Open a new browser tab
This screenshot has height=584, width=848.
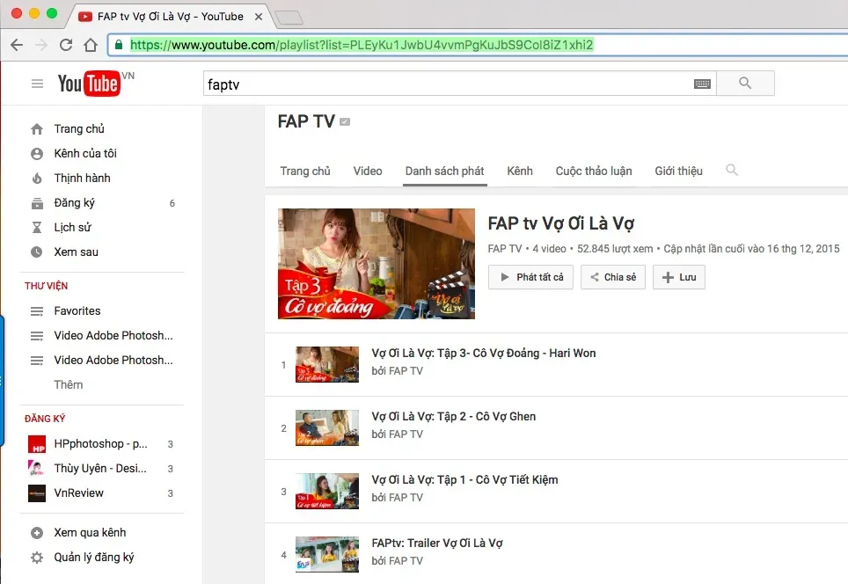tap(289, 17)
